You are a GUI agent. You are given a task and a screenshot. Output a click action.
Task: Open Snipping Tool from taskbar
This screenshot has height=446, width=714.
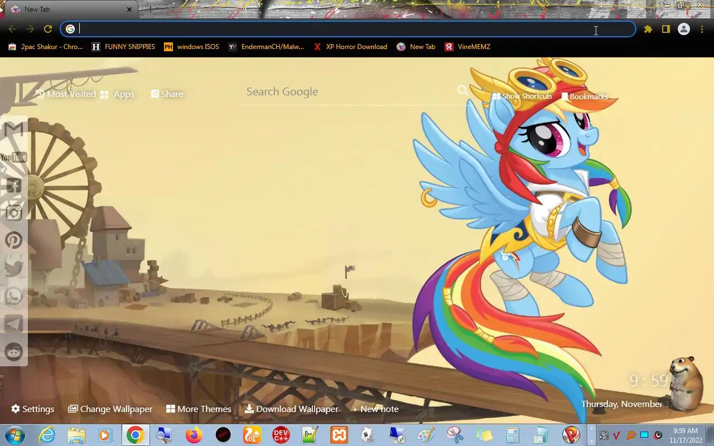pyautogui.click(x=455, y=435)
